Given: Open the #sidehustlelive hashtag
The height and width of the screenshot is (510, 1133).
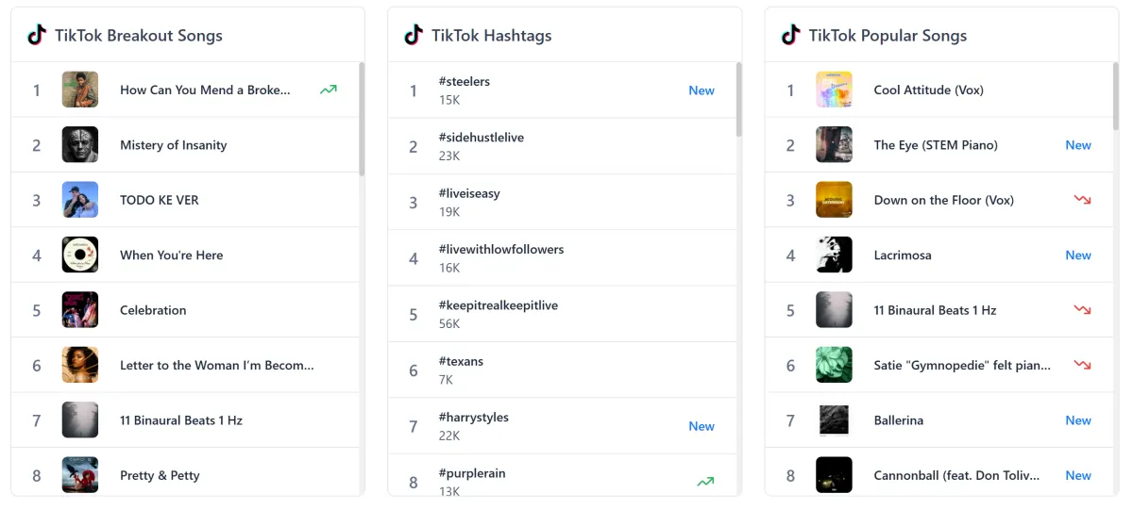Looking at the screenshot, I should [x=482, y=138].
